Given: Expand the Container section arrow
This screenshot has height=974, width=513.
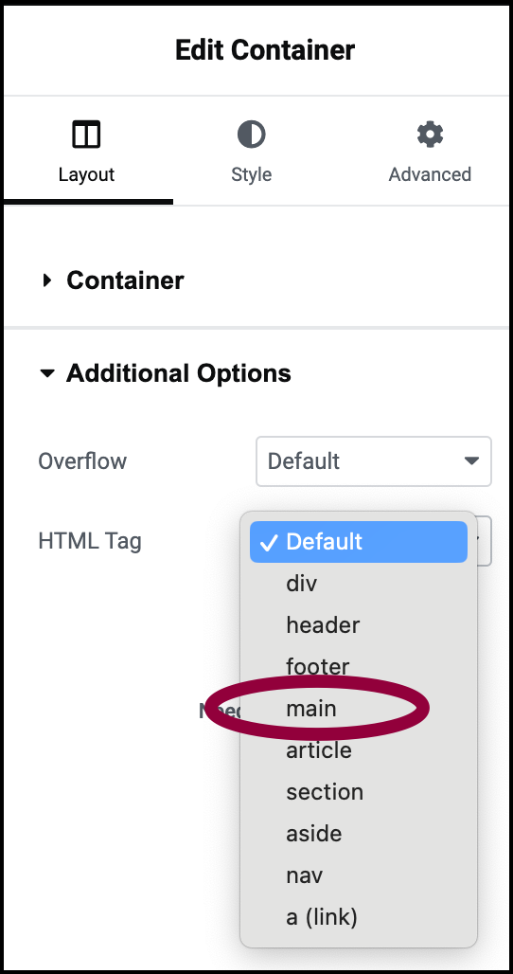Looking at the screenshot, I should click(x=47, y=280).
